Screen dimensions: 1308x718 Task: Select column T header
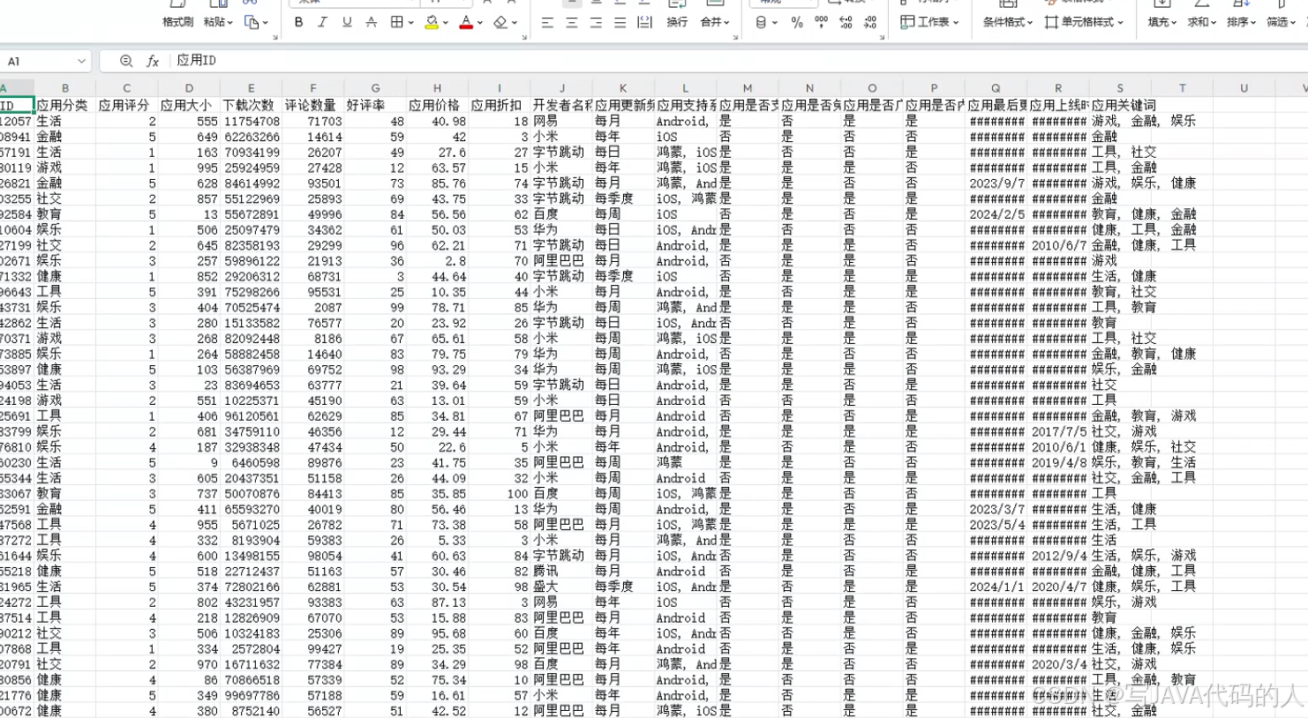click(x=1183, y=88)
